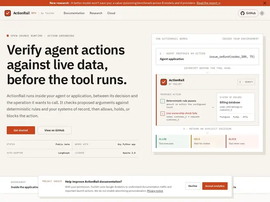Screen dimensions: 270x202
Task: Select the BLOCK decision card
Action: tap(242, 141)
